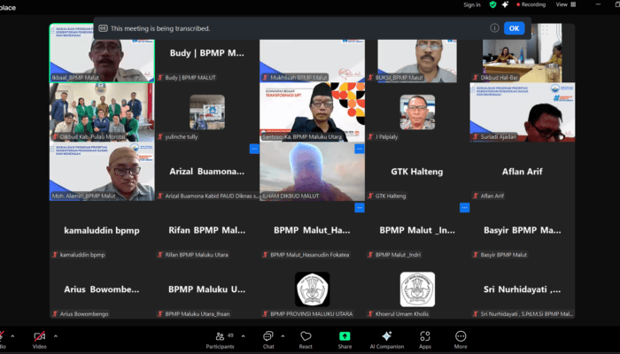Expand the arrow next to Video
This screenshot has width=620, height=354.
point(56,336)
